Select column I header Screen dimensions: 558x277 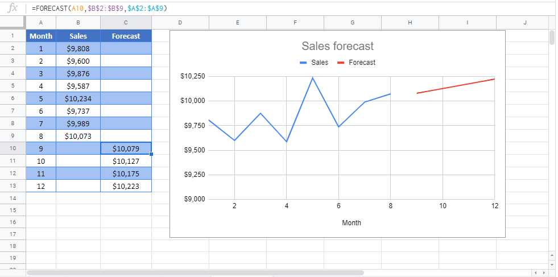pyautogui.click(x=467, y=22)
